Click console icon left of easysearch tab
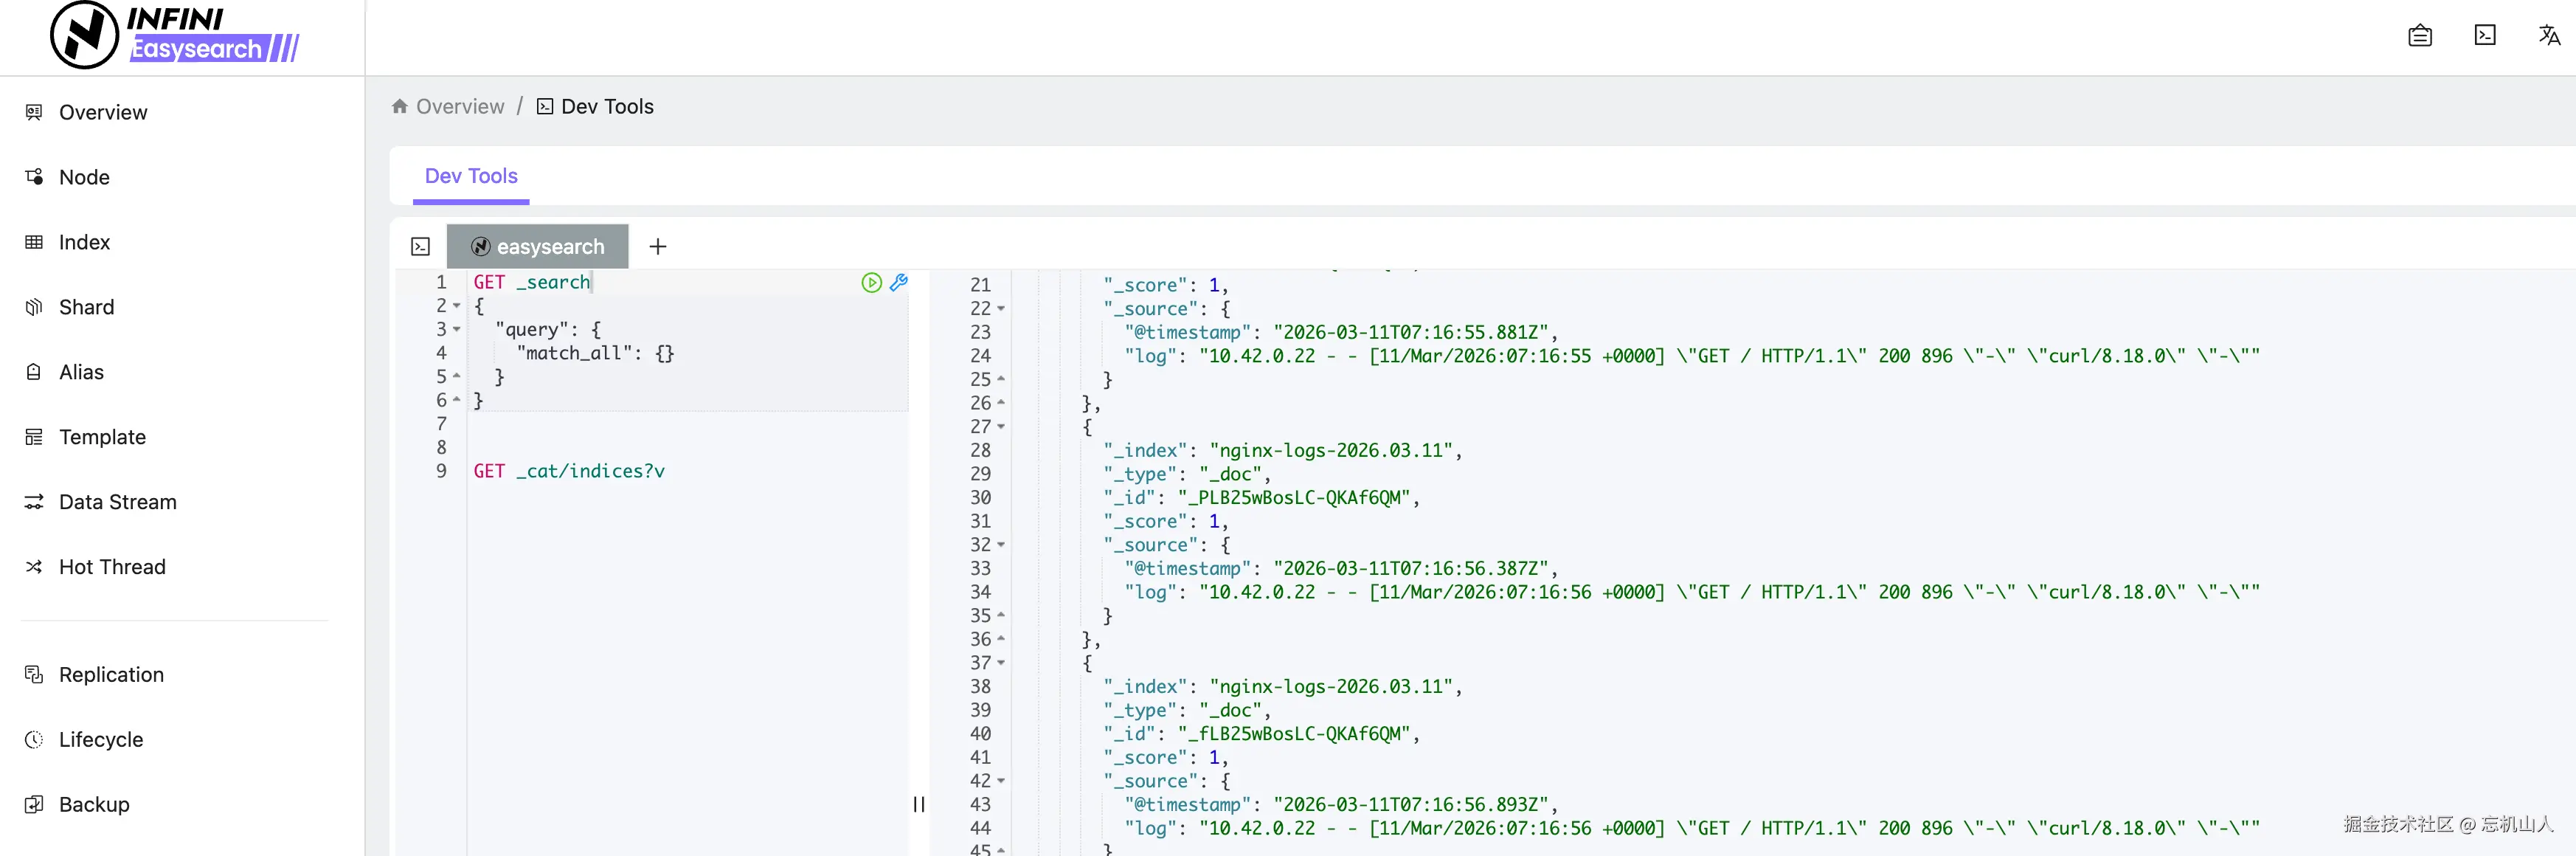This screenshot has width=2576, height=856. click(421, 247)
